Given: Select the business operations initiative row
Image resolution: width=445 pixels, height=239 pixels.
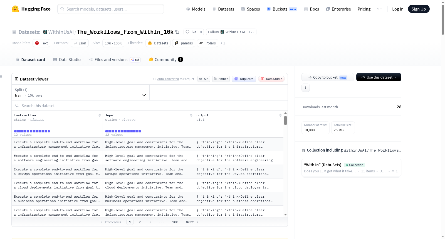Looking at the screenshot, I should [x=147, y=199].
